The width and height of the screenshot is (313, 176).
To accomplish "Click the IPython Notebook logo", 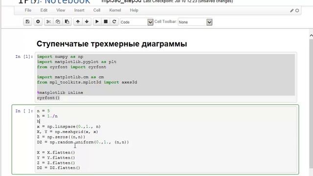I will pyautogui.click(x=54, y=1).
